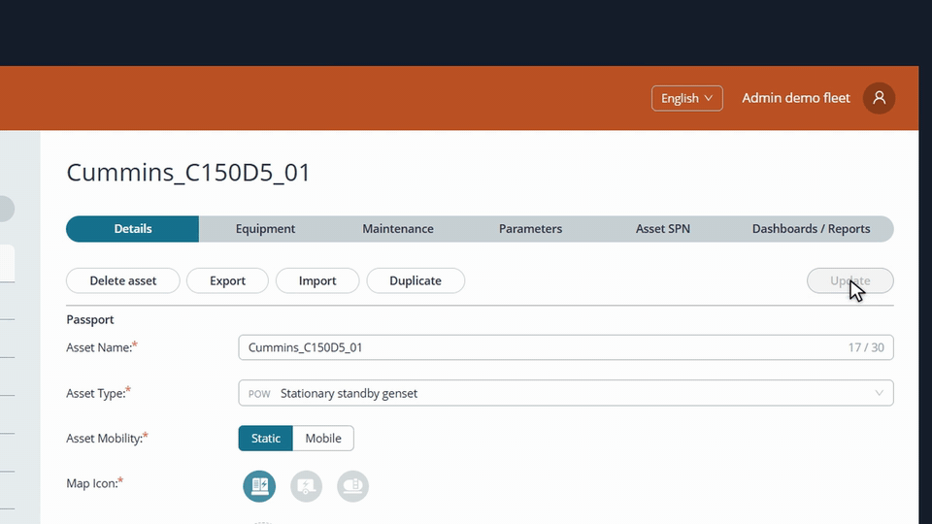Go to the Maintenance tab

398,229
